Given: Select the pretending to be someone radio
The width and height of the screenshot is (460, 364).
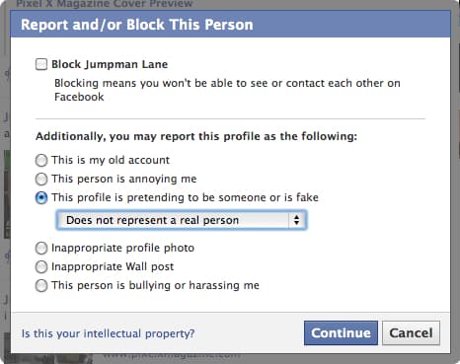Looking at the screenshot, I should (41, 198).
